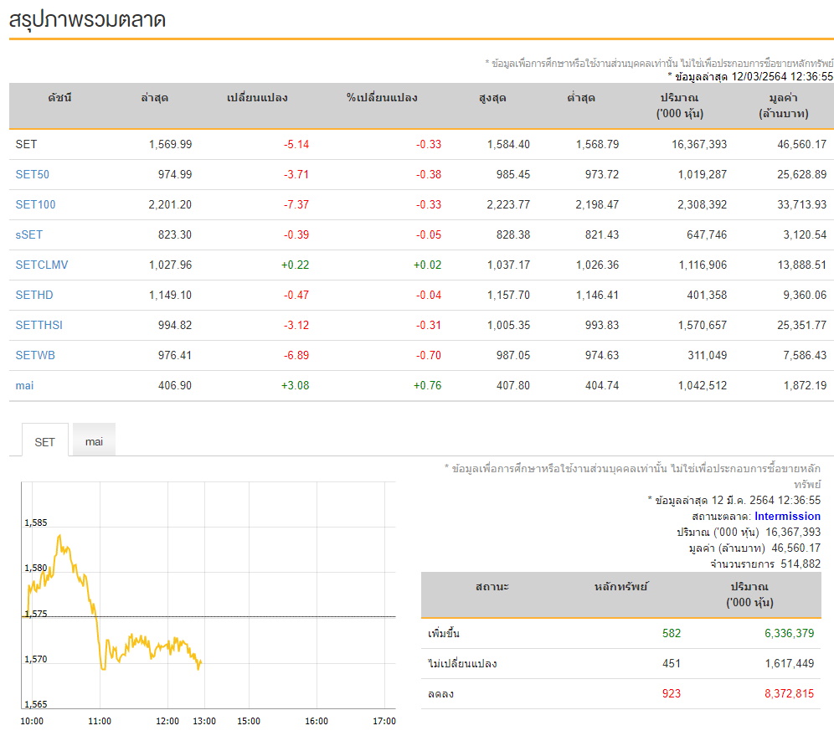Select declining securities count 923
This screenshot has height=736, width=834.
tap(672, 694)
